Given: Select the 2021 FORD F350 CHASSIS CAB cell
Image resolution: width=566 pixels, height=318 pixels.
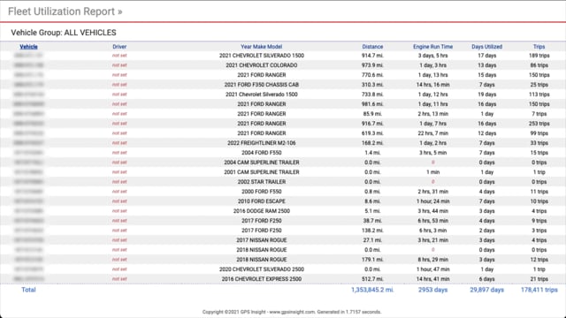Looking at the screenshot, I should click(x=262, y=85).
